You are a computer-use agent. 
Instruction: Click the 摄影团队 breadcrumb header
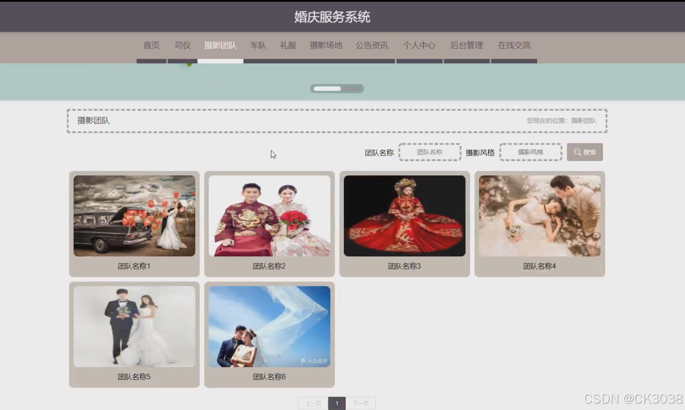pyautogui.click(x=93, y=120)
